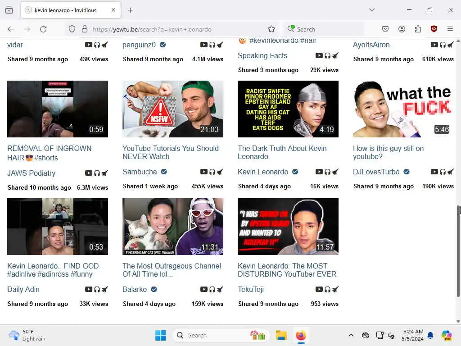Visit TekuToji channel link
Image resolution: width=461 pixels, height=346 pixels.
click(251, 290)
